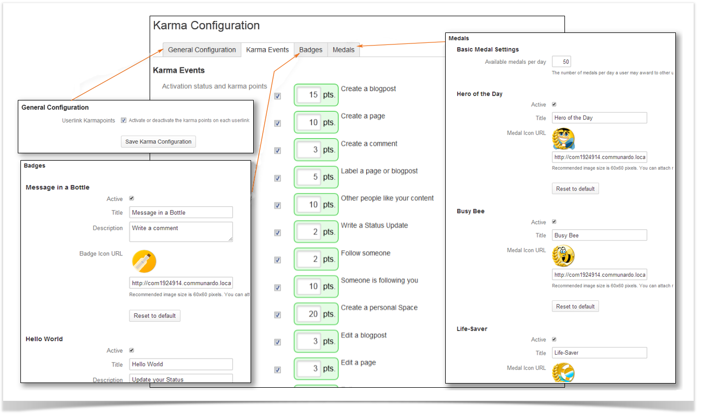The height and width of the screenshot is (416, 701).
Task: Reset Message in a Bottle badge to default
Action: (155, 316)
